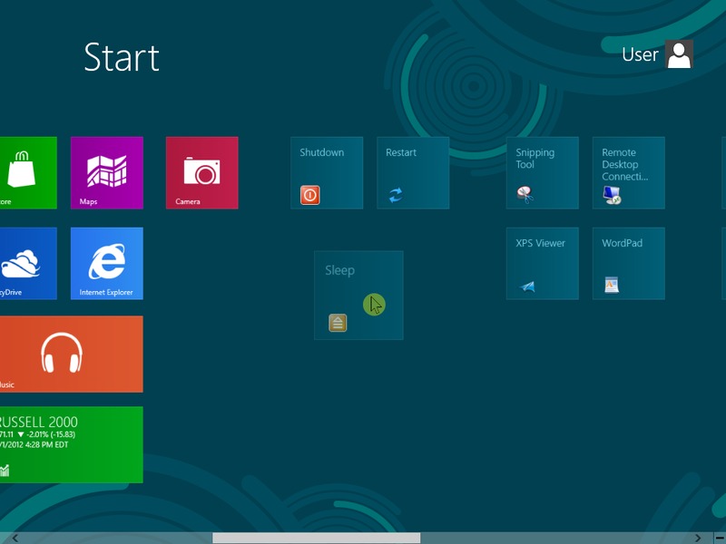
Task: Click the Restart tile
Action: pyautogui.click(x=413, y=172)
